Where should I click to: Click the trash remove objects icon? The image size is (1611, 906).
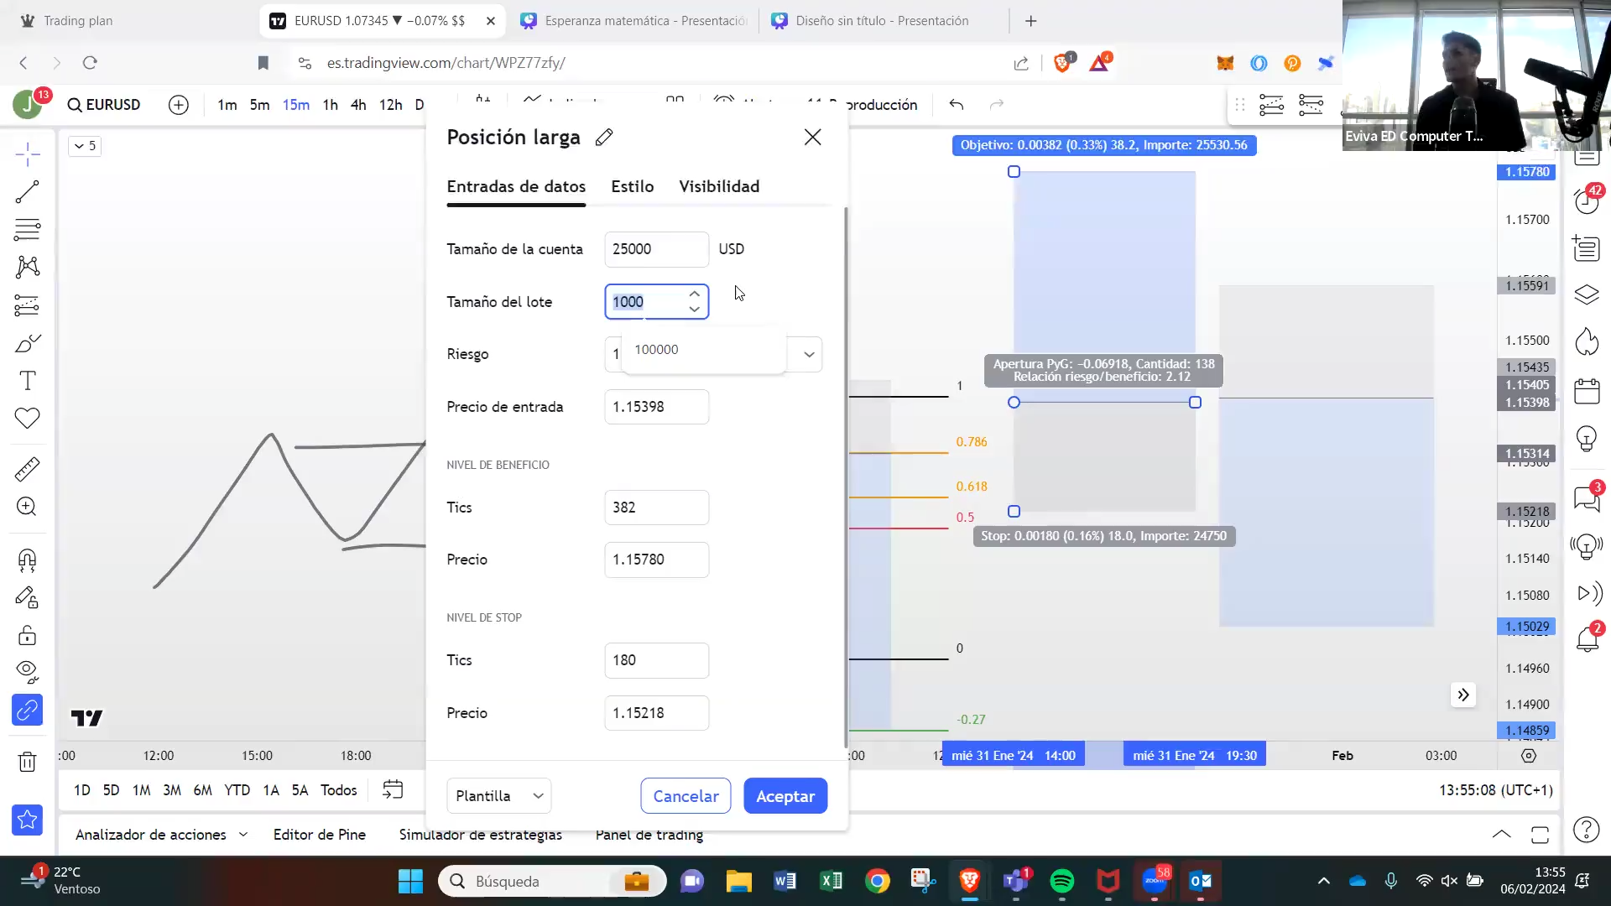click(x=27, y=762)
